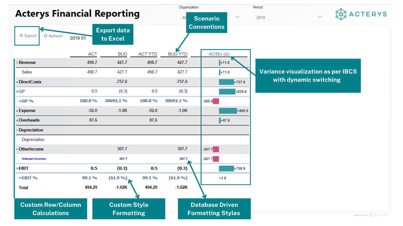Viewport: 403px width, 226px height.
Task: Open the Period dropdown showing 2019
Action: pos(289,17)
